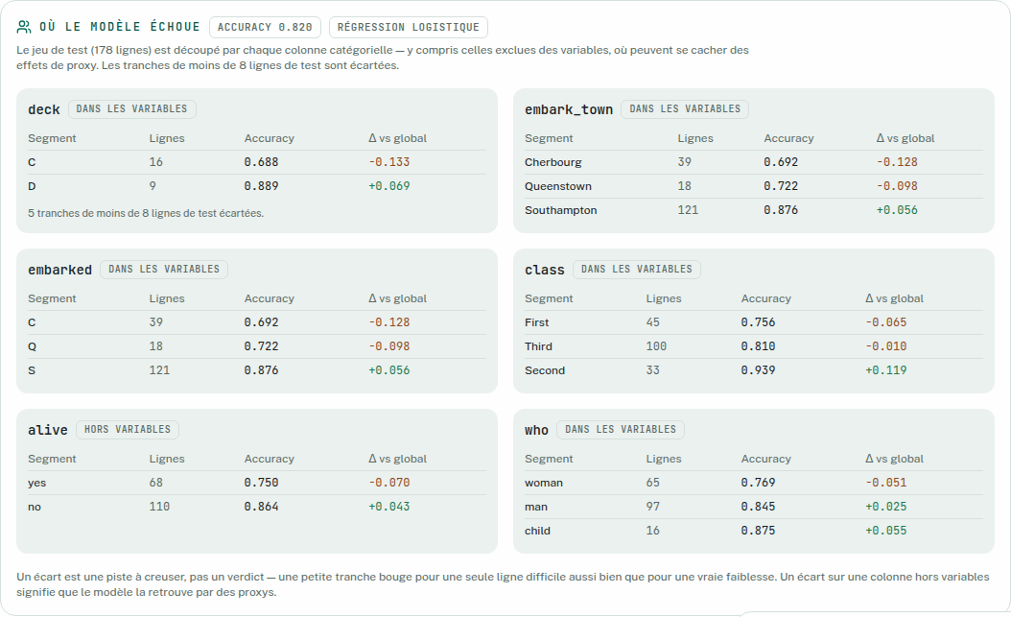Select the Third segment in the class table
Screen dimensions: 1011x617
tap(538, 346)
